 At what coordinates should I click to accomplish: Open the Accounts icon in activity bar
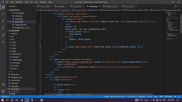point(3,84)
